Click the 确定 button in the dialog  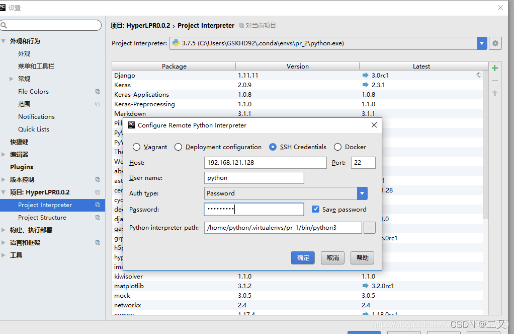(x=303, y=258)
